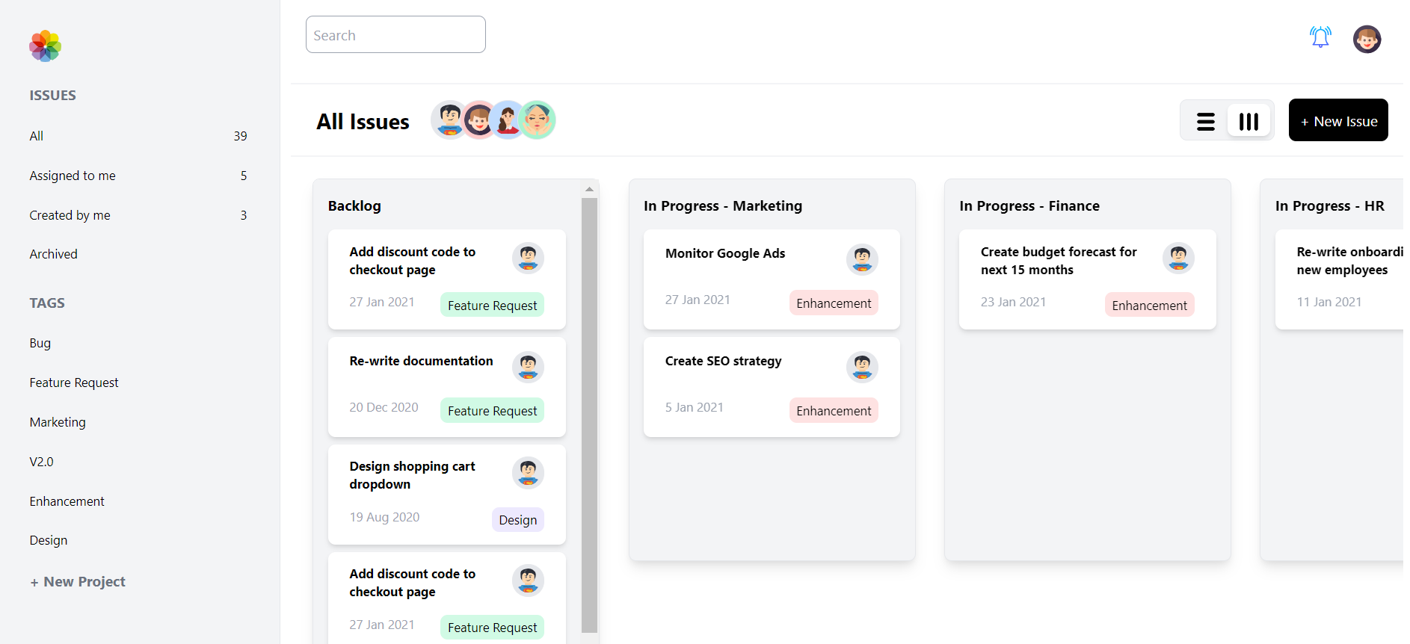
Task: Switch to board column view
Action: pyautogui.click(x=1248, y=120)
